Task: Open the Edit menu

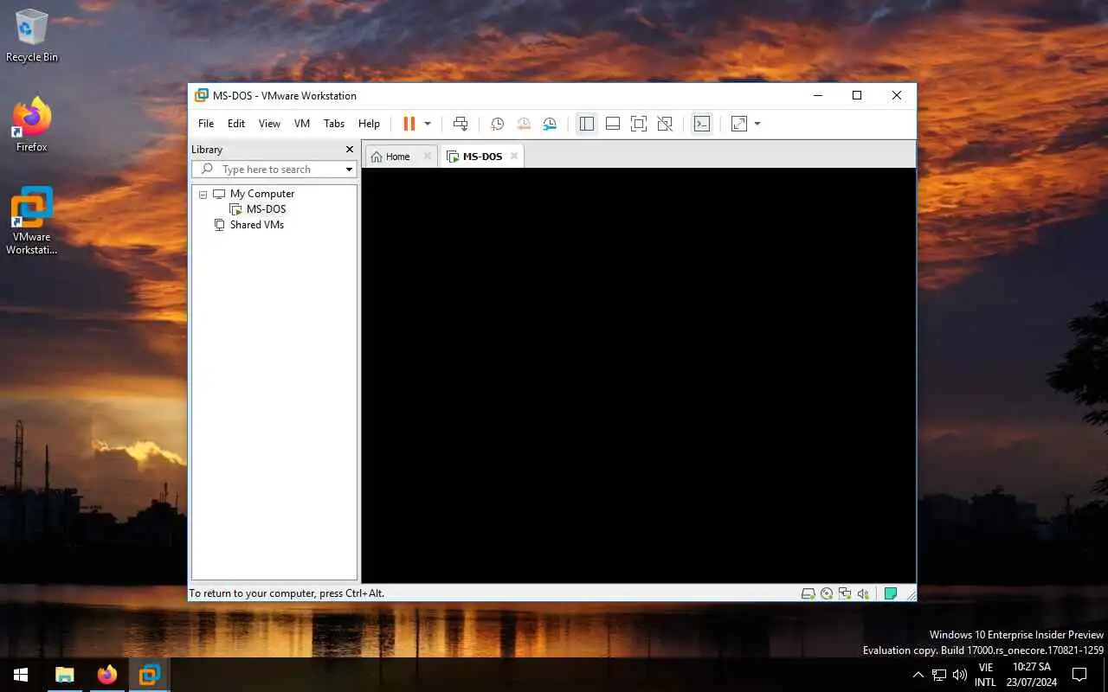Action: (x=236, y=124)
